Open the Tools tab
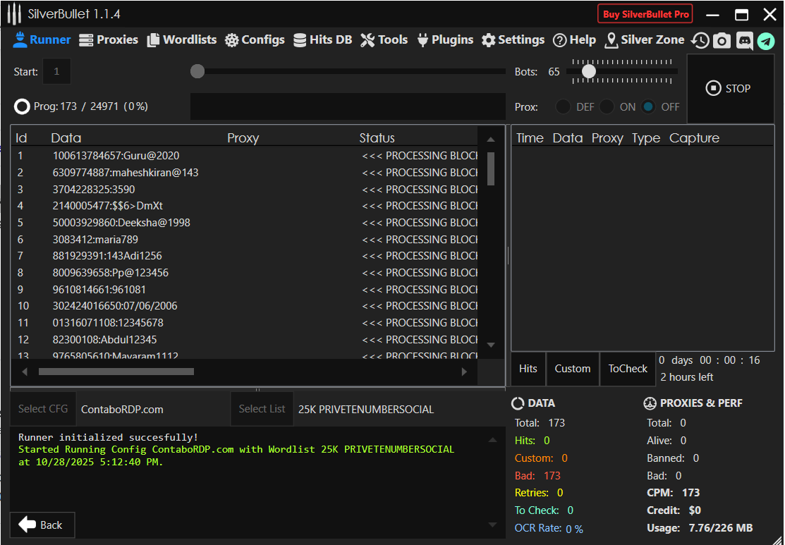Viewport: 785px width, 545px height. (384, 40)
